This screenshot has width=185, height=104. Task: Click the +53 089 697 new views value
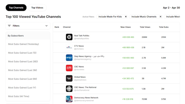coord(128,68)
